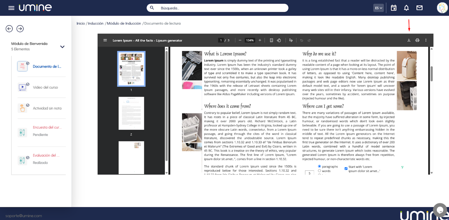The width and height of the screenshot is (449, 220).
Task: Select the 'paragraphs' radio option
Action: pyautogui.click(x=320, y=167)
